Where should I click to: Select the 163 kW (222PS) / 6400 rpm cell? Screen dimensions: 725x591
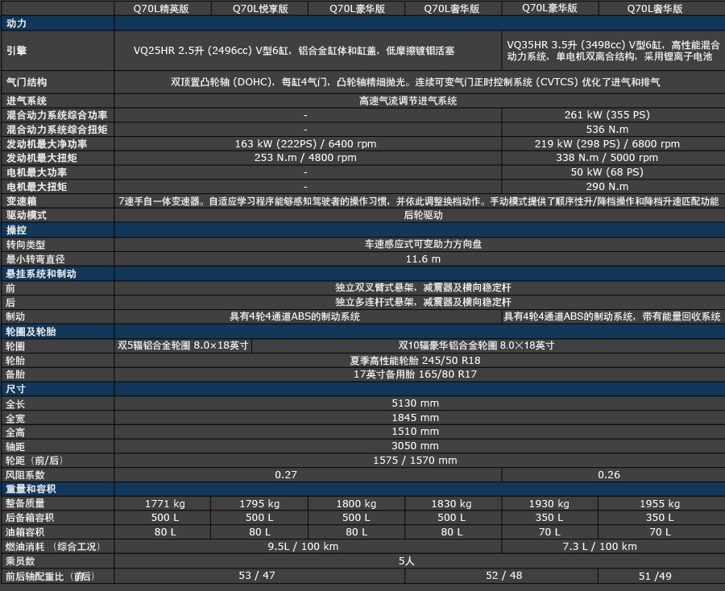pyautogui.click(x=305, y=144)
